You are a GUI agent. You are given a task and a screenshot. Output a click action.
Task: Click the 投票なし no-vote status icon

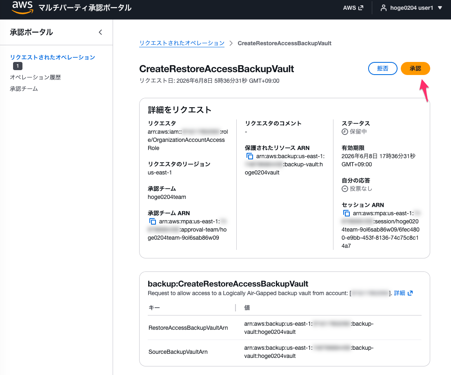(x=344, y=189)
